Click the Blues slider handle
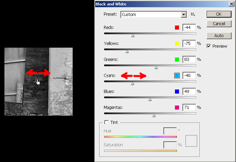236x162 pixels. [150, 100]
